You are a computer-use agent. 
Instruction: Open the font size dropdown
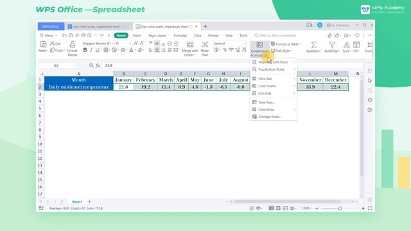click(x=130, y=44)
